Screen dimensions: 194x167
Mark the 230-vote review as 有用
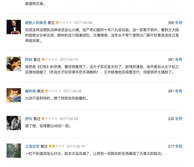click(179, 119)
